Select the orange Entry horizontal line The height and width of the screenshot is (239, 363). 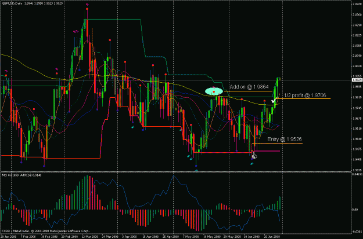pos(277,144)
